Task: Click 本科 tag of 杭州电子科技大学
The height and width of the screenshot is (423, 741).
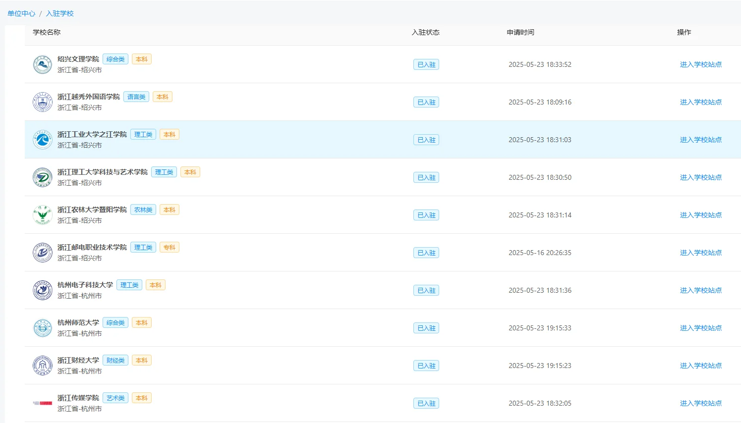Action: pos(156,285)
